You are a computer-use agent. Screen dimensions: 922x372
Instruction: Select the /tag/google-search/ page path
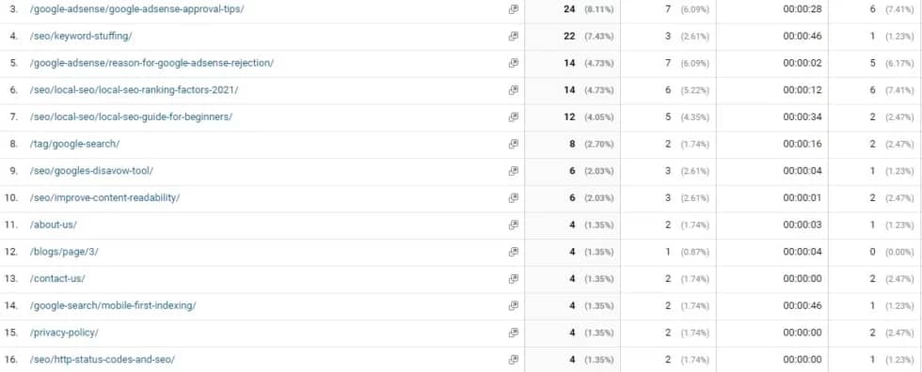pyautogui.click(x=74, y=144)
